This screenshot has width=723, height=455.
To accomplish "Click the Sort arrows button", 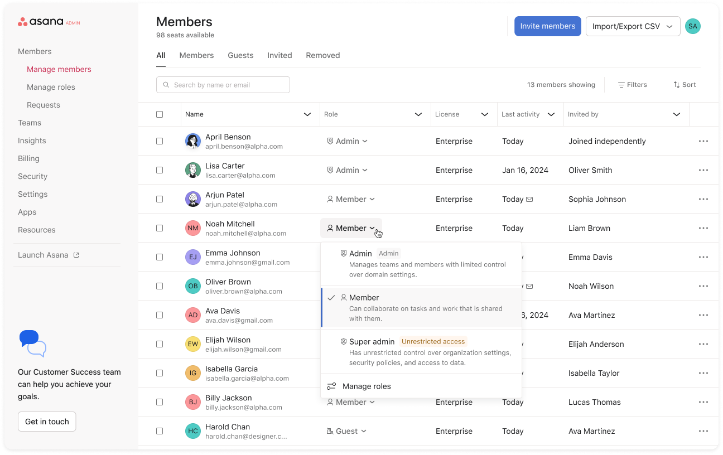I will pos(685,85).
